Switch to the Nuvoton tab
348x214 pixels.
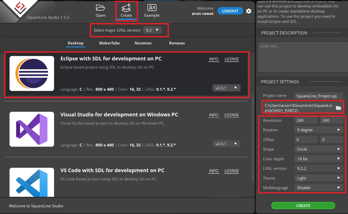[x=143, y=43]
